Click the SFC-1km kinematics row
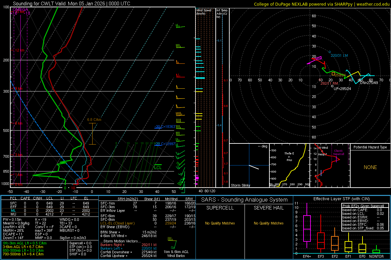This screenshot has width=391, height=260. click(148, 203)
